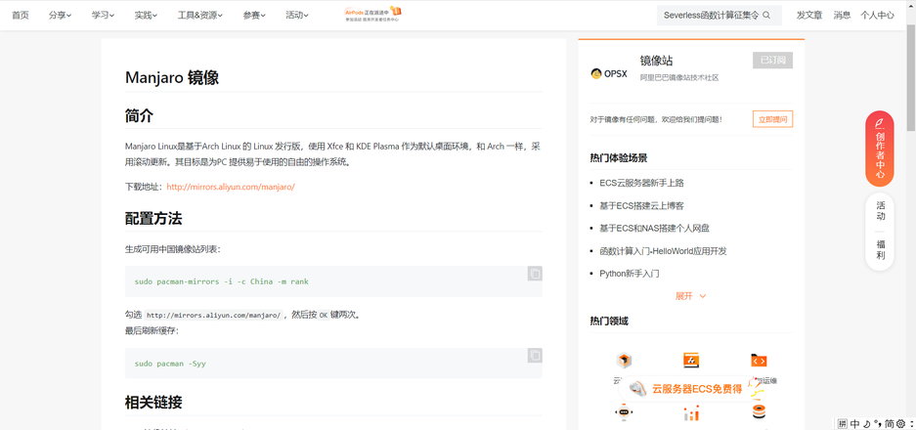Open 个人中心 personal center
Viewport: 916px width, 430px height.
tap(877, 16)
